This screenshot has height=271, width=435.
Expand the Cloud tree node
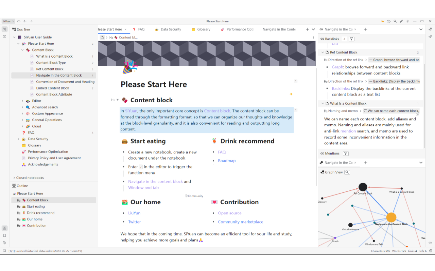[22, 126]
